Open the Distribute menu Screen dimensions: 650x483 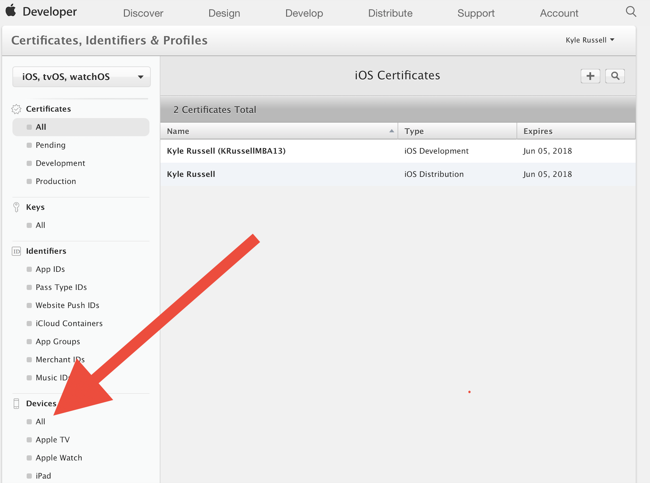[x=390, y=13]
